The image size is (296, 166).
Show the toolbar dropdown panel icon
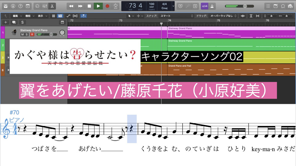pos(28,6)
